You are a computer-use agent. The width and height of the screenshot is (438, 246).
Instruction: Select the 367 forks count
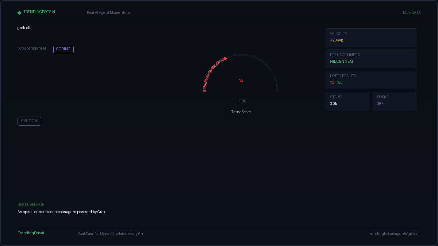380,104
